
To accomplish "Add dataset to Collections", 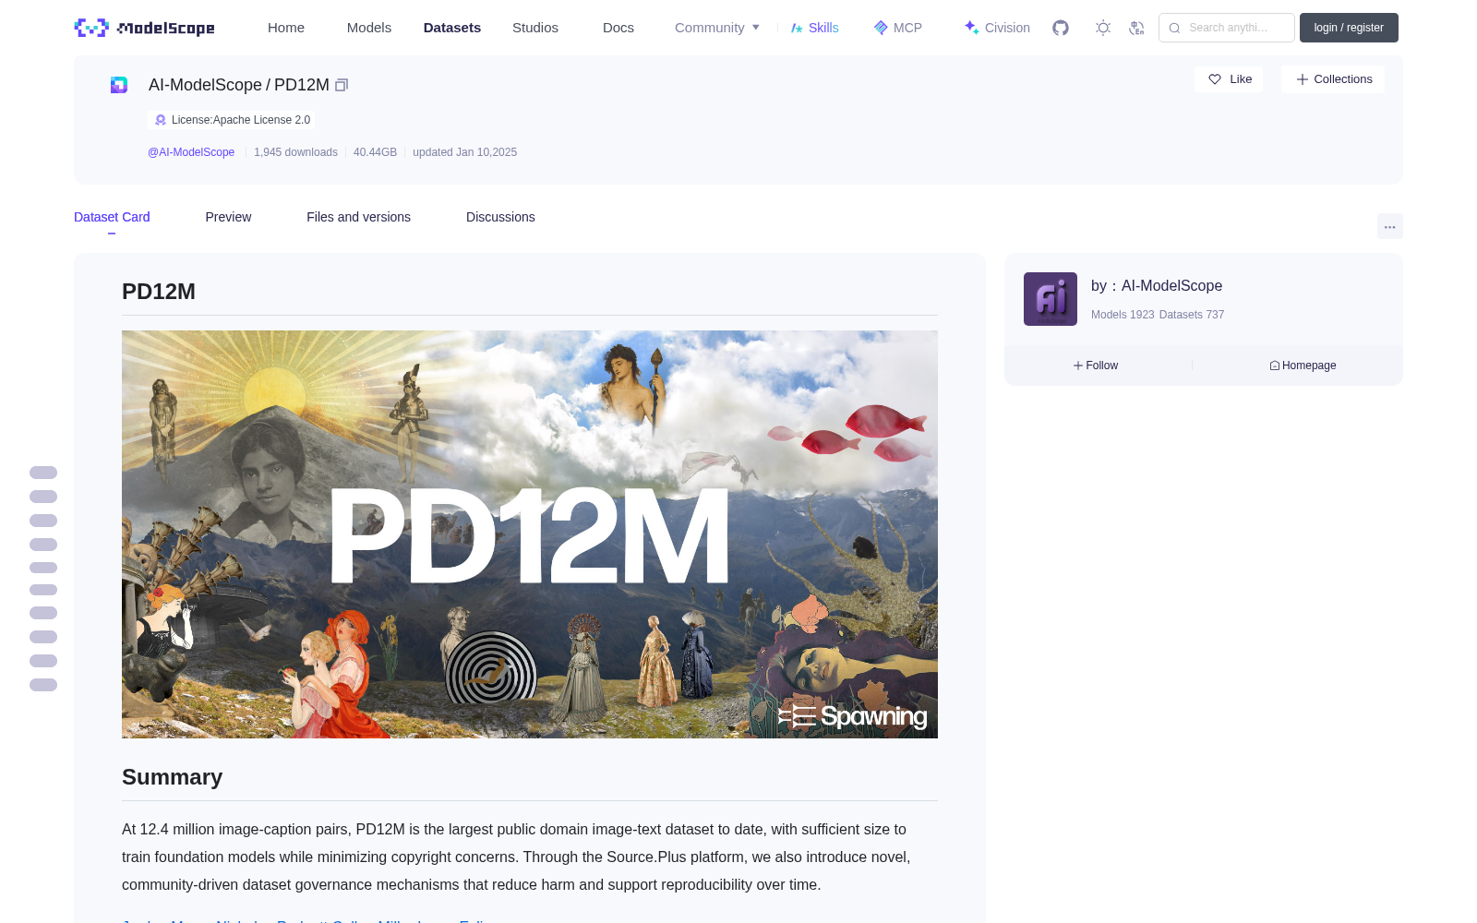I will [x=1333, y=79].
